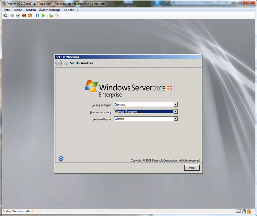Open the ? help menu
This screenshot has width=257, height=216.
pos(78,10)
